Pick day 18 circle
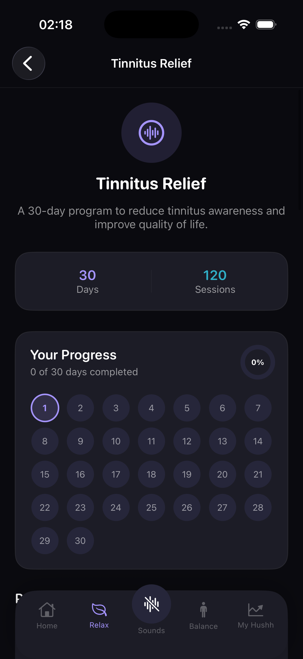303x659 pixels. pyautogui.click(x=151, y=474)
